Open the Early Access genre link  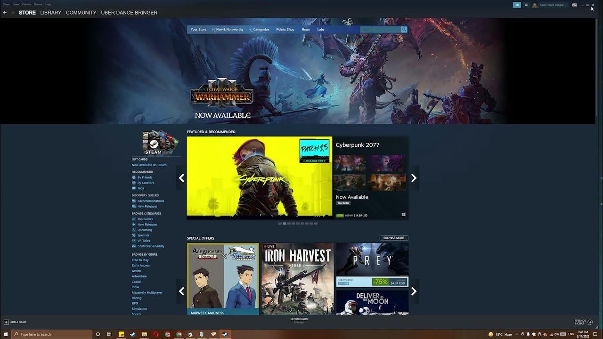pos(141,266)
